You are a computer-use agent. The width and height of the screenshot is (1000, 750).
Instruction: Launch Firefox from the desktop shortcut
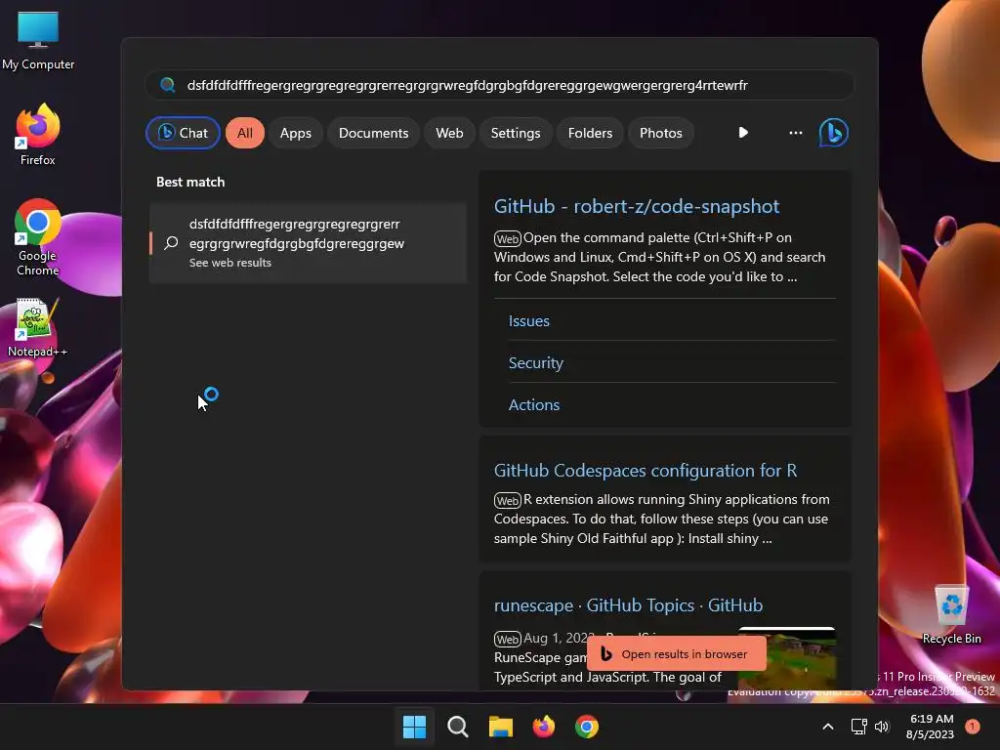pos(38,135)
